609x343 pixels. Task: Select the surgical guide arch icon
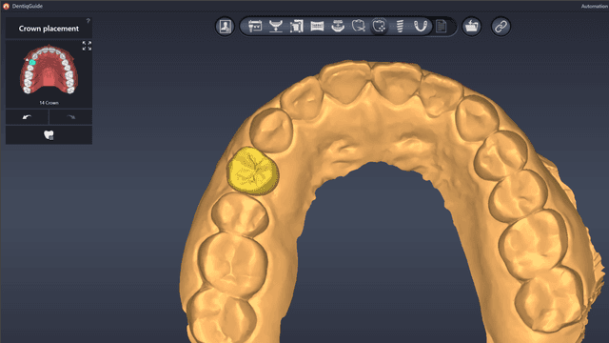click(421, 27)
